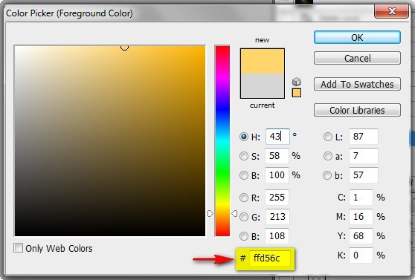Screen dimensions: 415x280
Task: Click the new yellow color preview swatch
Action: [x=263, y=61]
